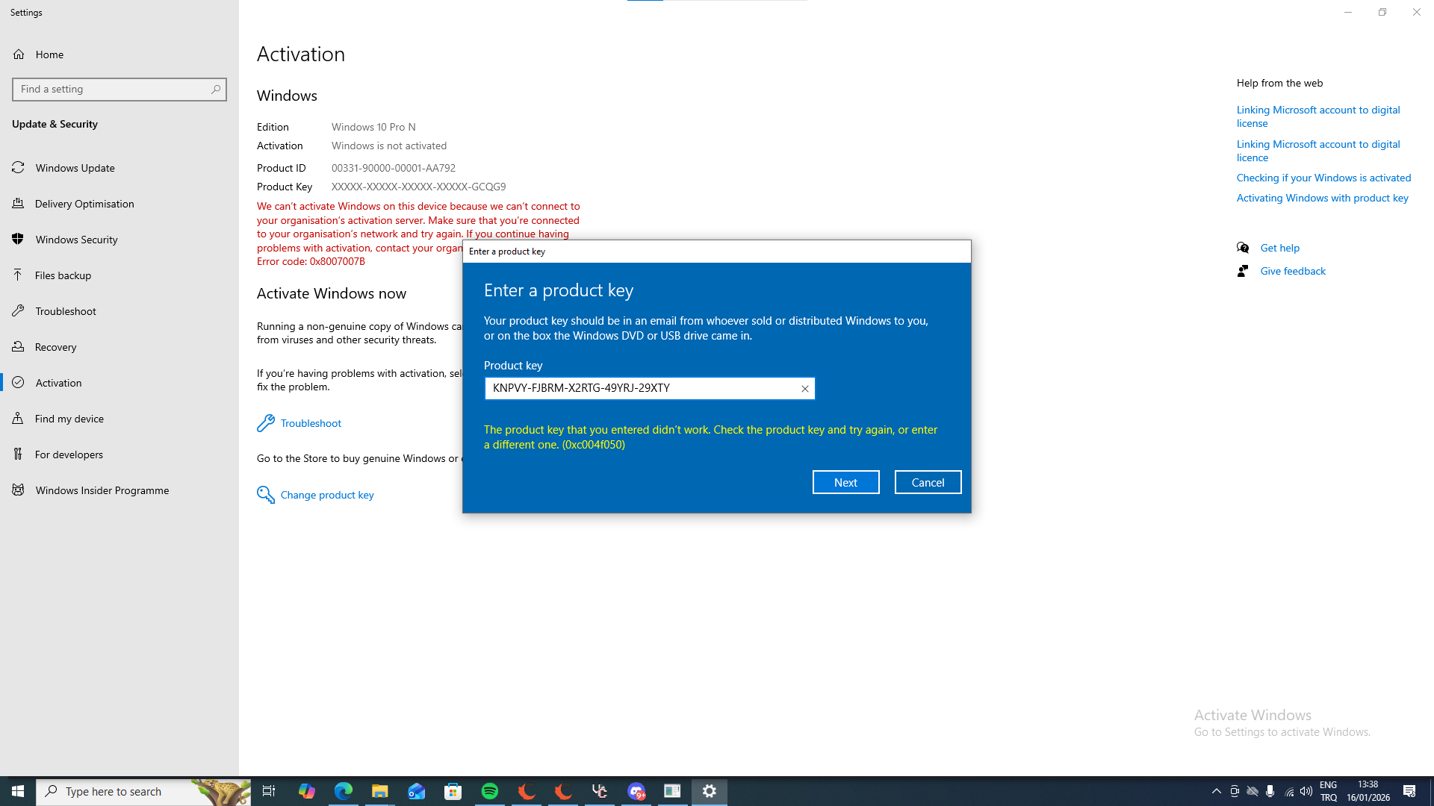Focus the Find a setting search box
Image resolution: width=1434 pixels, height=806 pixels.
pyautogui.click(x=119, y=90)
